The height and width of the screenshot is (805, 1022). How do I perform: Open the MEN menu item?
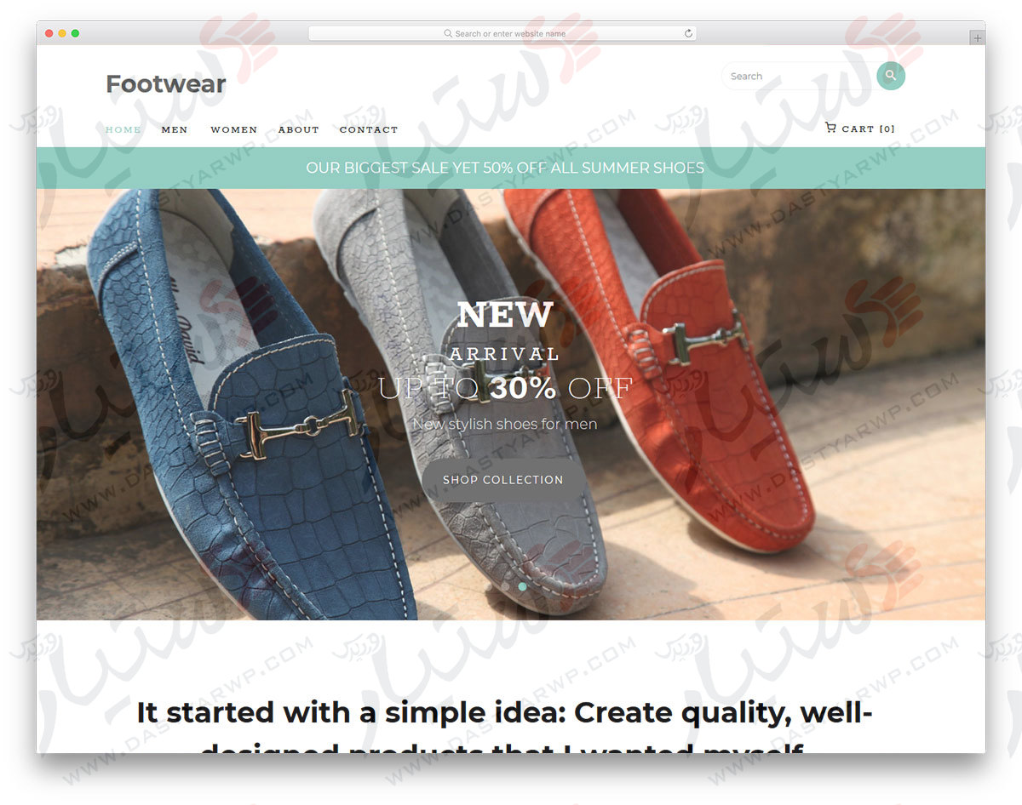[175, 129]
